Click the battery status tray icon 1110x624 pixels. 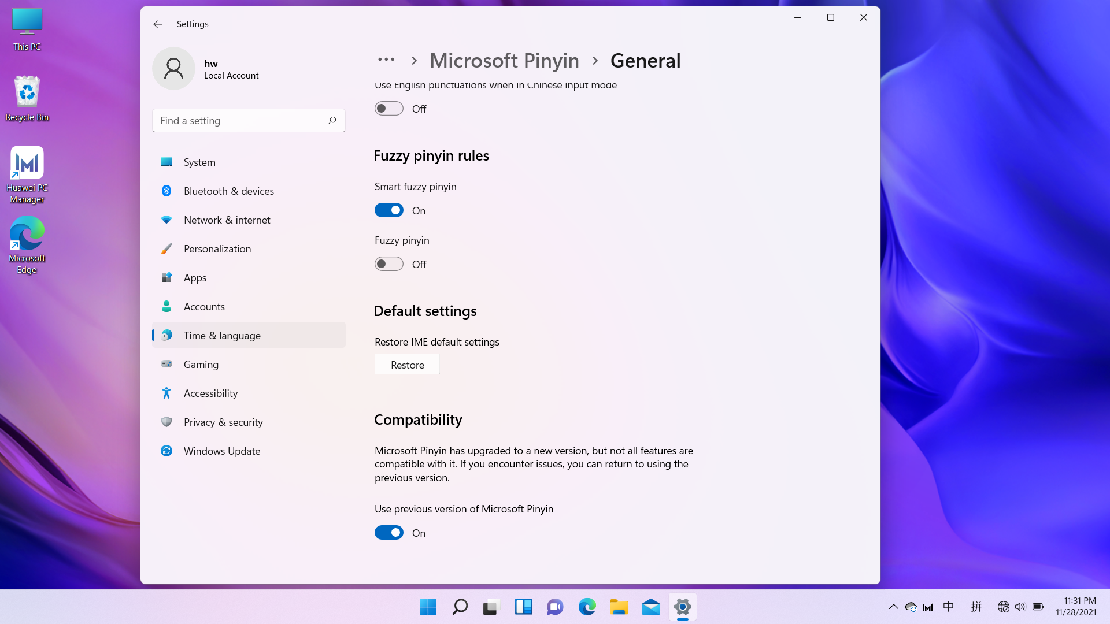pos(1038,607)
